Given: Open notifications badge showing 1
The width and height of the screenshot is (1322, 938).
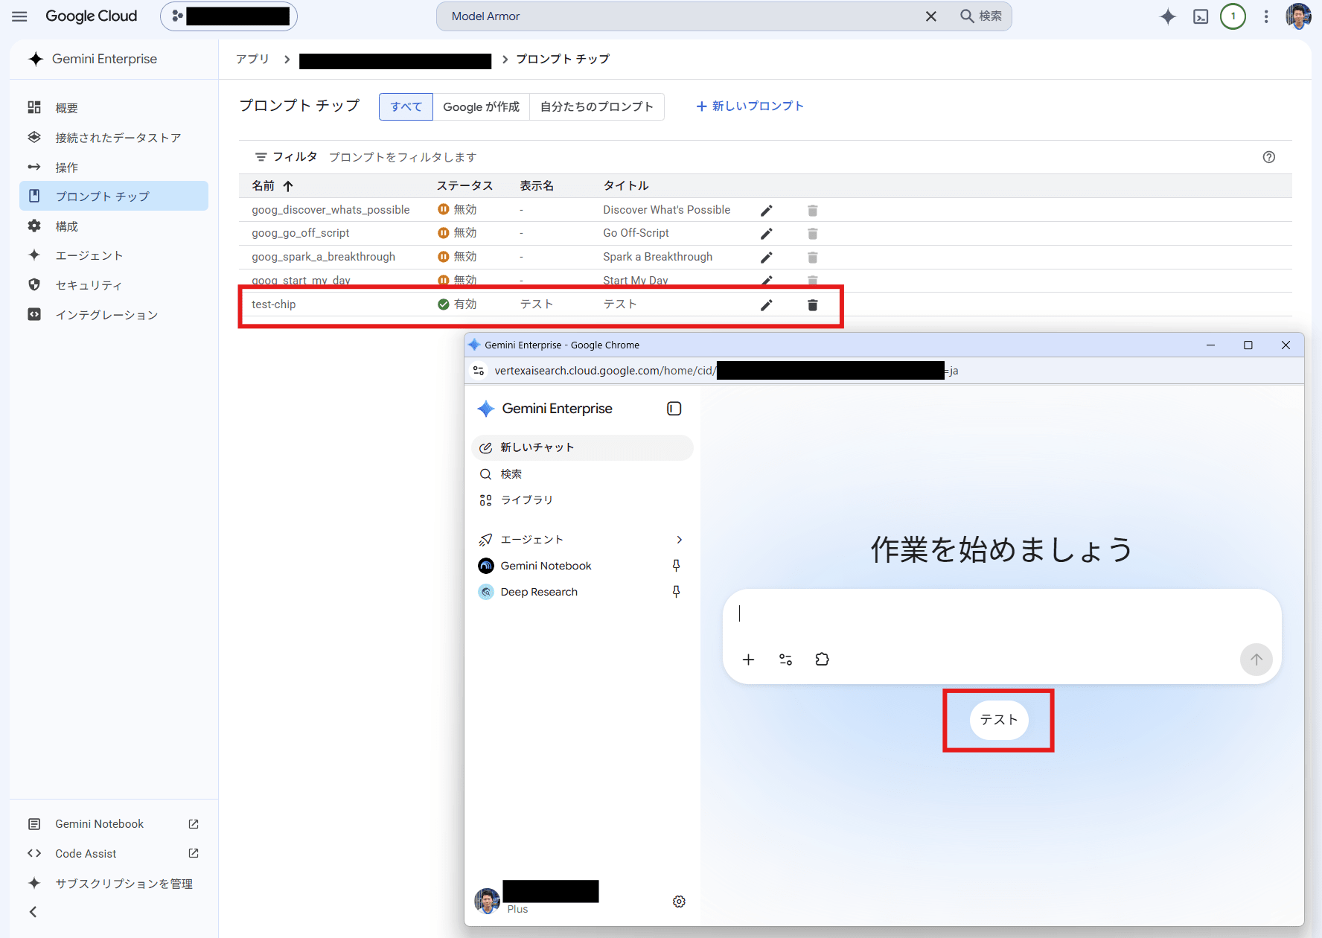Looking at the screenshot, I should click(x=1233, y=16).
